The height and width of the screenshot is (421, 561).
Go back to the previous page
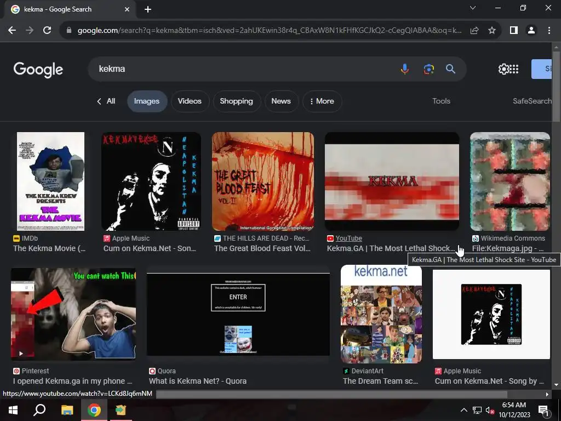point(12,31)
